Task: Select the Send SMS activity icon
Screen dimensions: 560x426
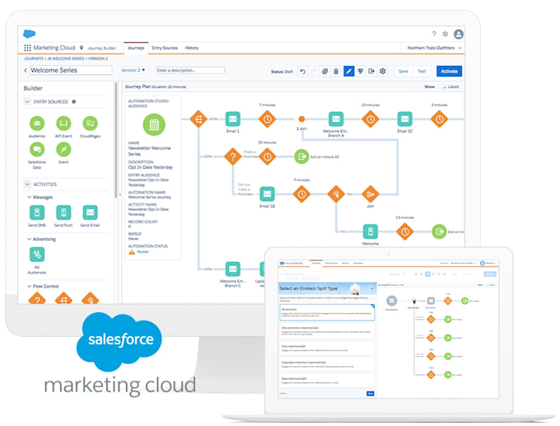Action: pos(37,213)
